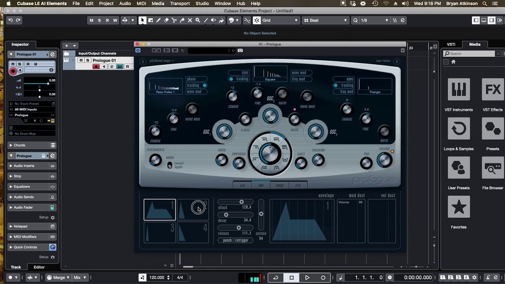Expand the MIDI Modifiers inspector section
Viewport: 505px width, 284px height.
(x=32, y=237)
